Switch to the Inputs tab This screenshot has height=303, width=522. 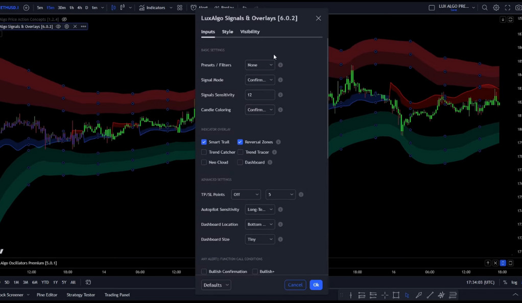coord(208,32)
